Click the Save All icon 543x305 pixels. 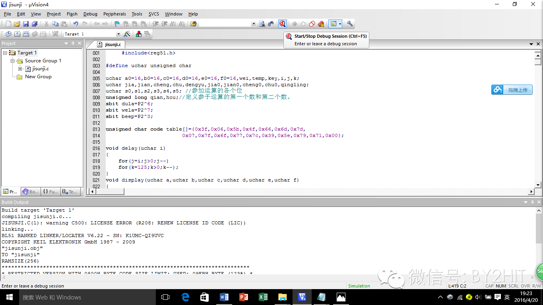tap(35, 24)
